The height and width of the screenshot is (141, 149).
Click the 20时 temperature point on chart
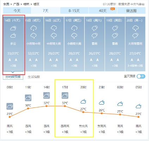pos(83,112)
